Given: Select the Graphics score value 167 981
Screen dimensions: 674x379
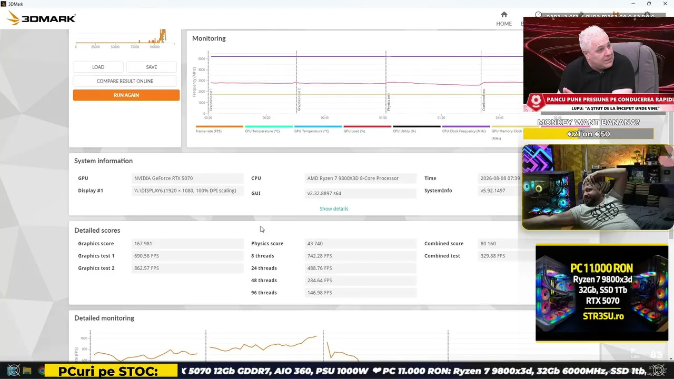Looking at the screenshot, I should click(187, 244).
